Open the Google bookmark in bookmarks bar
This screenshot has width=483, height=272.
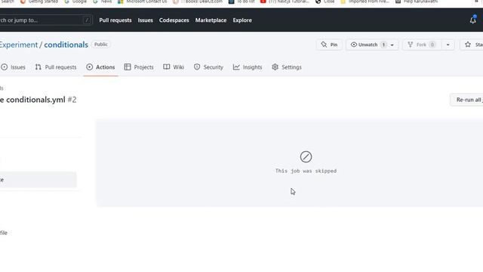tap(75, 2)
